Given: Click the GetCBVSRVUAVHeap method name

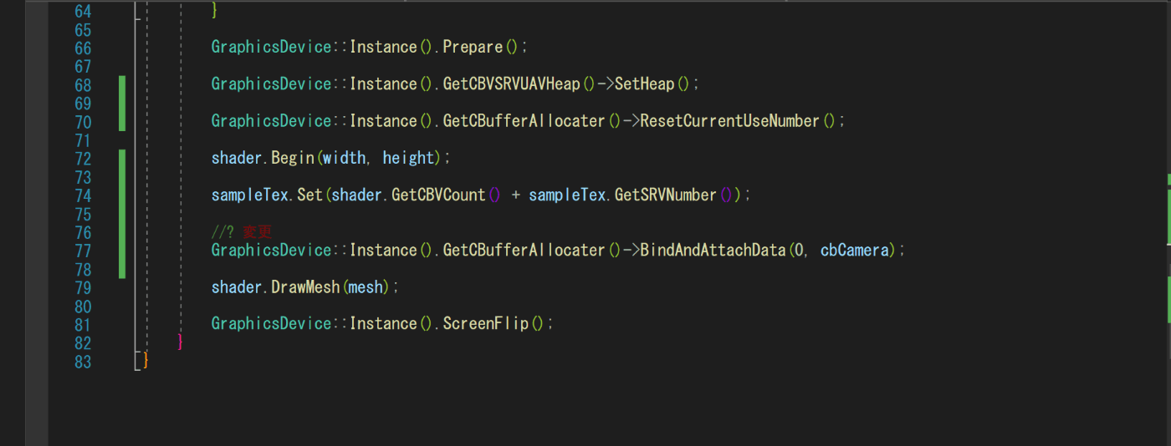Looking at the screenshot, I should tap(512, 84).
